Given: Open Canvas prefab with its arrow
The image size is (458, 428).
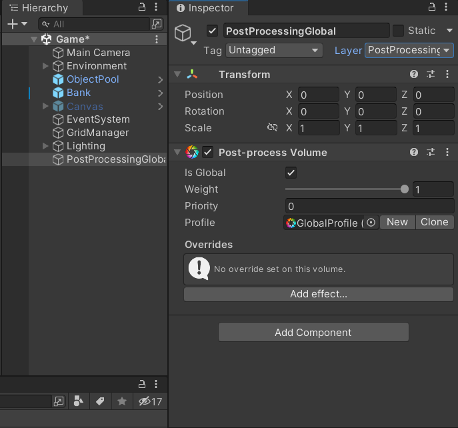Looking at the screenshot, I should pyautogui.click(x=160, y=107).
